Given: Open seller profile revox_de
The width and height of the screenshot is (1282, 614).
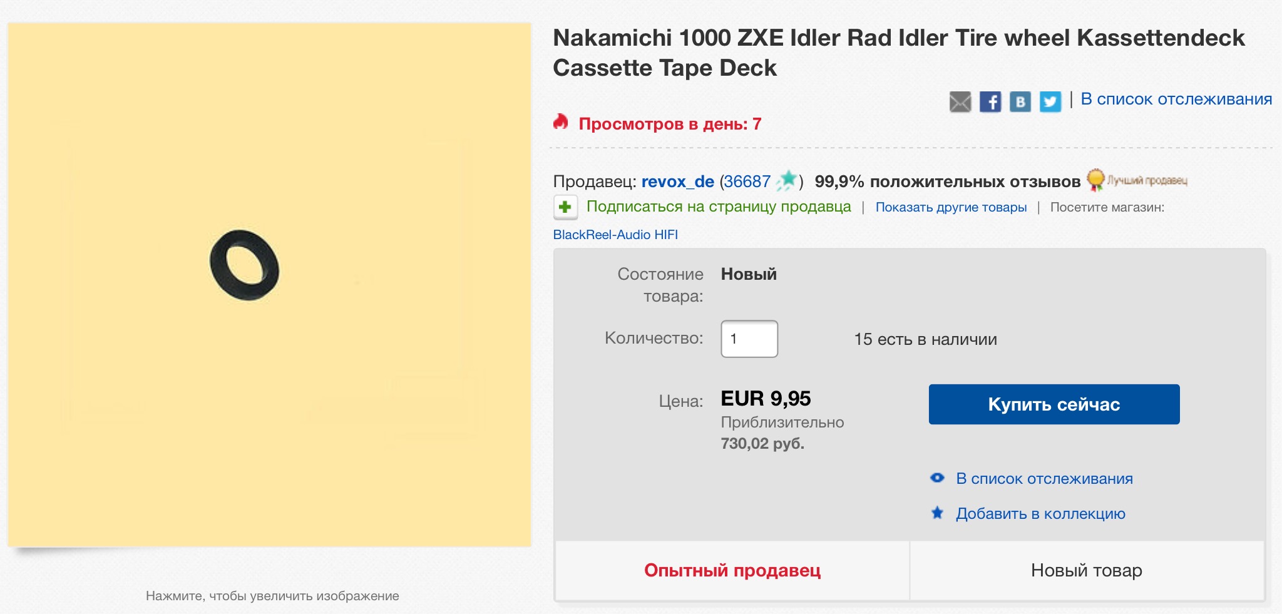Looking at the screenshot, I should tap(677, 182).
